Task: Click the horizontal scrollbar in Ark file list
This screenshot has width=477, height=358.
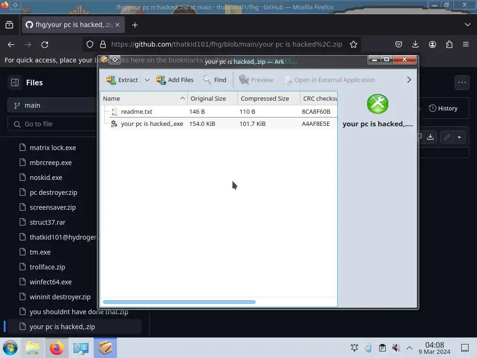Action: tap(179, 302)
